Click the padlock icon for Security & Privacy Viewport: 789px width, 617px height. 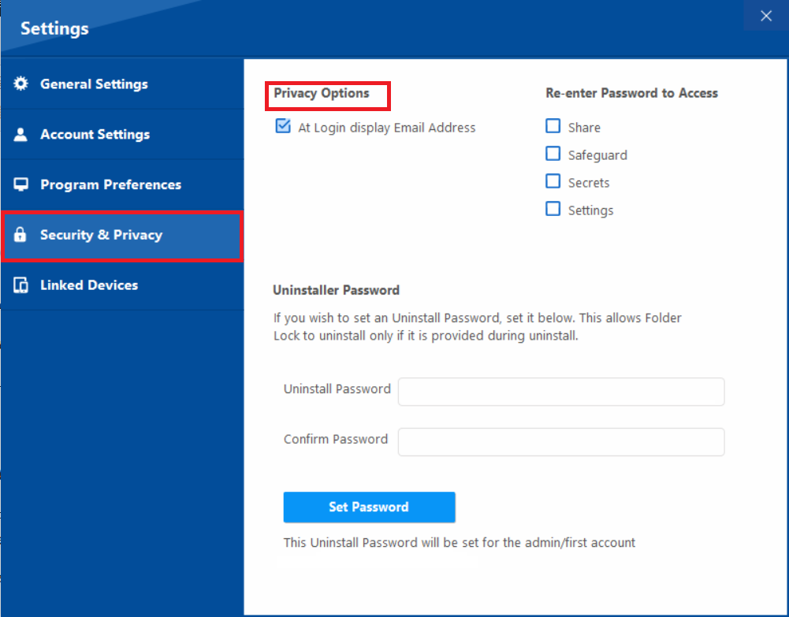click(x=20, y=235)
